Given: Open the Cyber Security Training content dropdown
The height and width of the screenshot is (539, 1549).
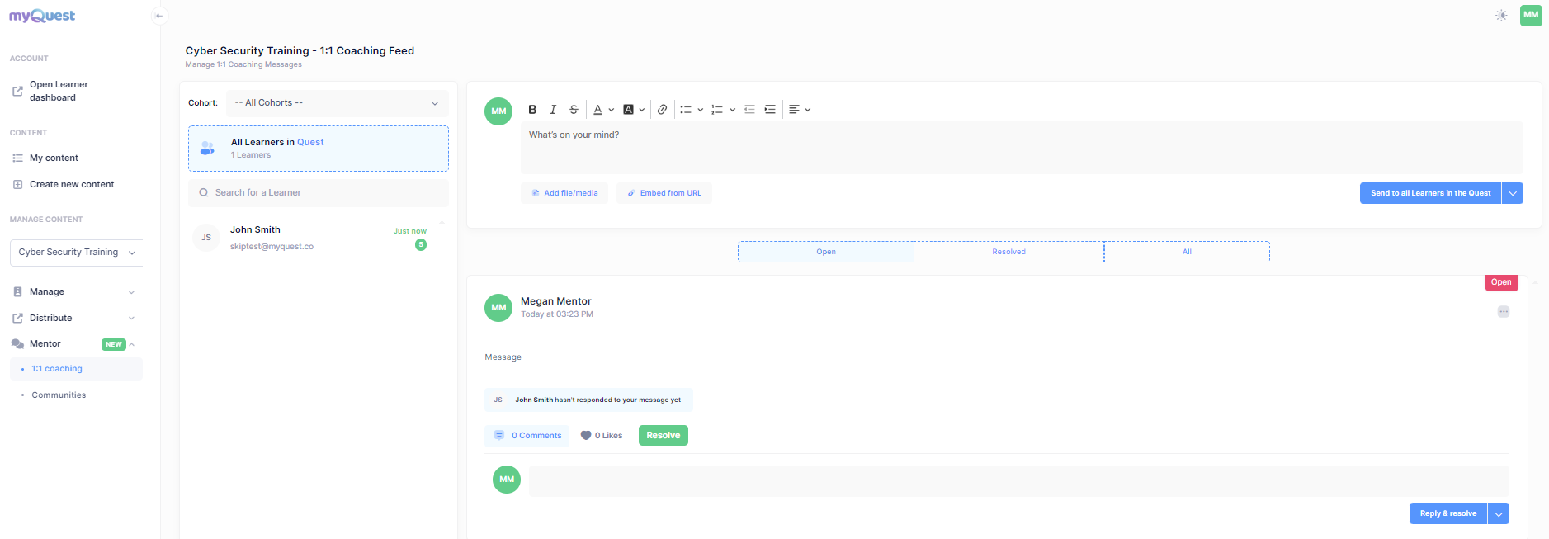Looking at the screenshot, I should click(x=77, y=253).
